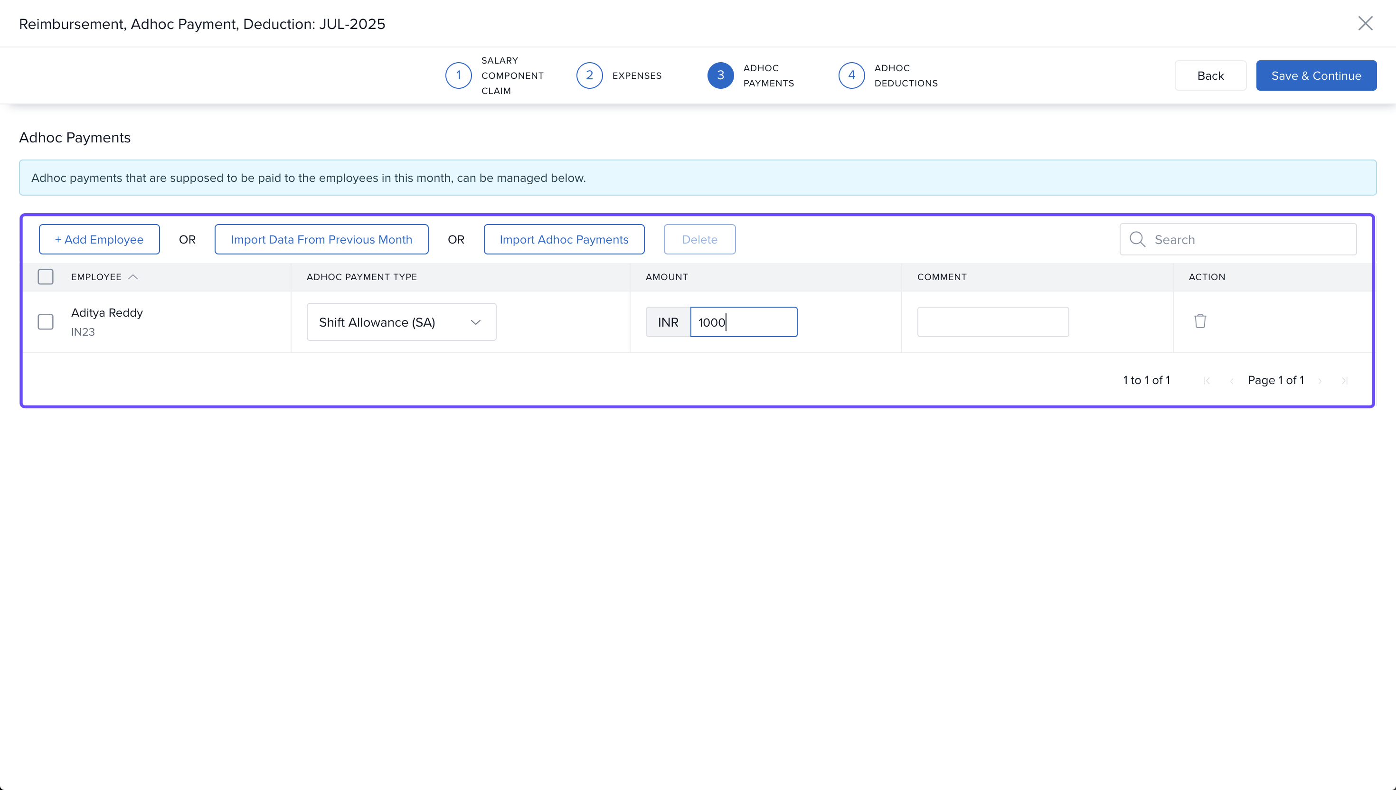1396x790 pixels.
Task: Open the Adhoc Deductions step
Action: pos(906,75)
